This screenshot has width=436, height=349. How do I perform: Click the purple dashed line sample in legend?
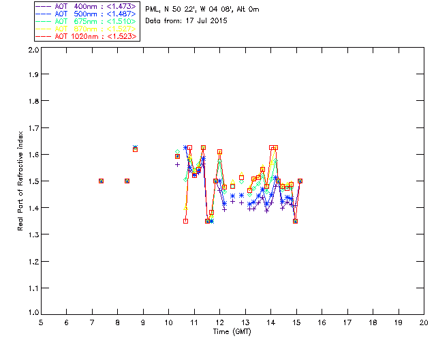[44, 6]
